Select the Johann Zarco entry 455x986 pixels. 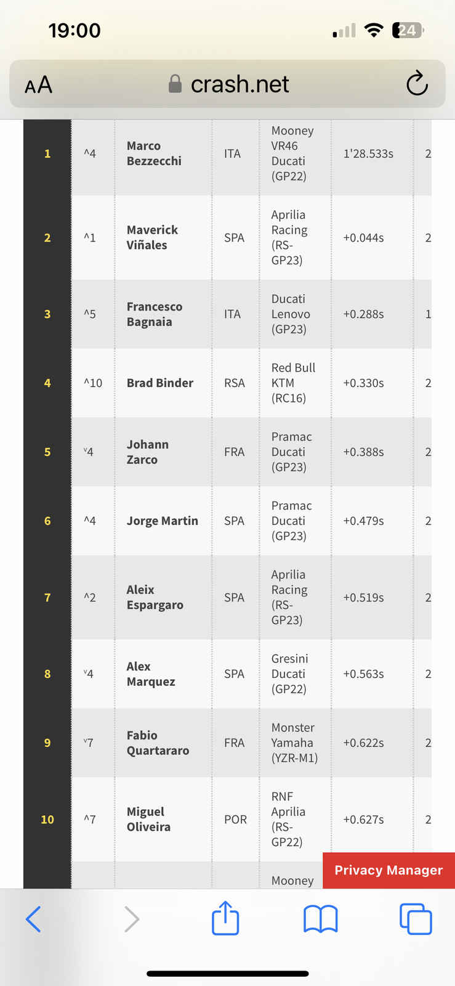[x=148, y=452]
